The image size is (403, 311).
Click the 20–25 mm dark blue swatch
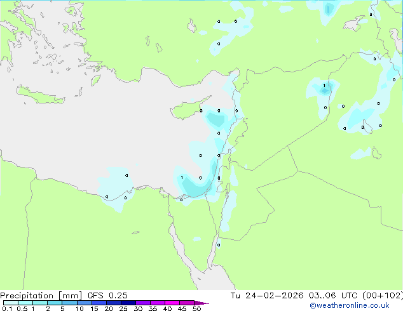coord(113,303)
